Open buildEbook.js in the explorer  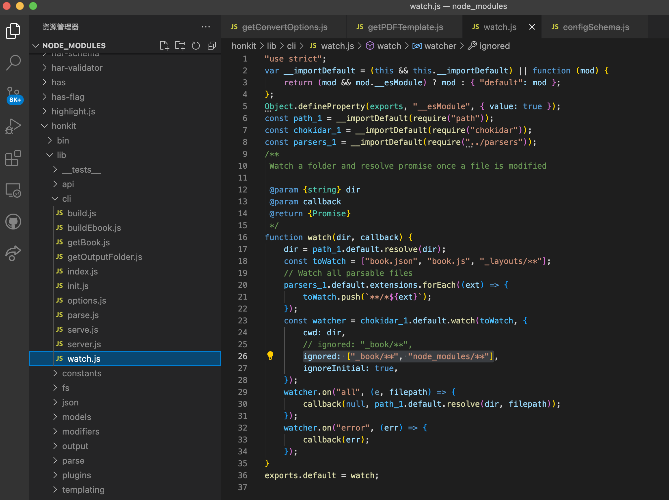pos(125,228)
